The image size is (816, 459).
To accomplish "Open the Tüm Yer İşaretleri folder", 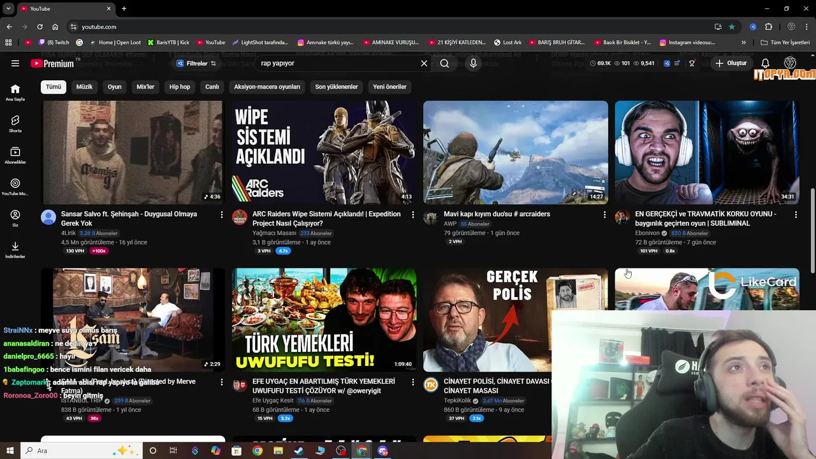I will pos(785,43).
